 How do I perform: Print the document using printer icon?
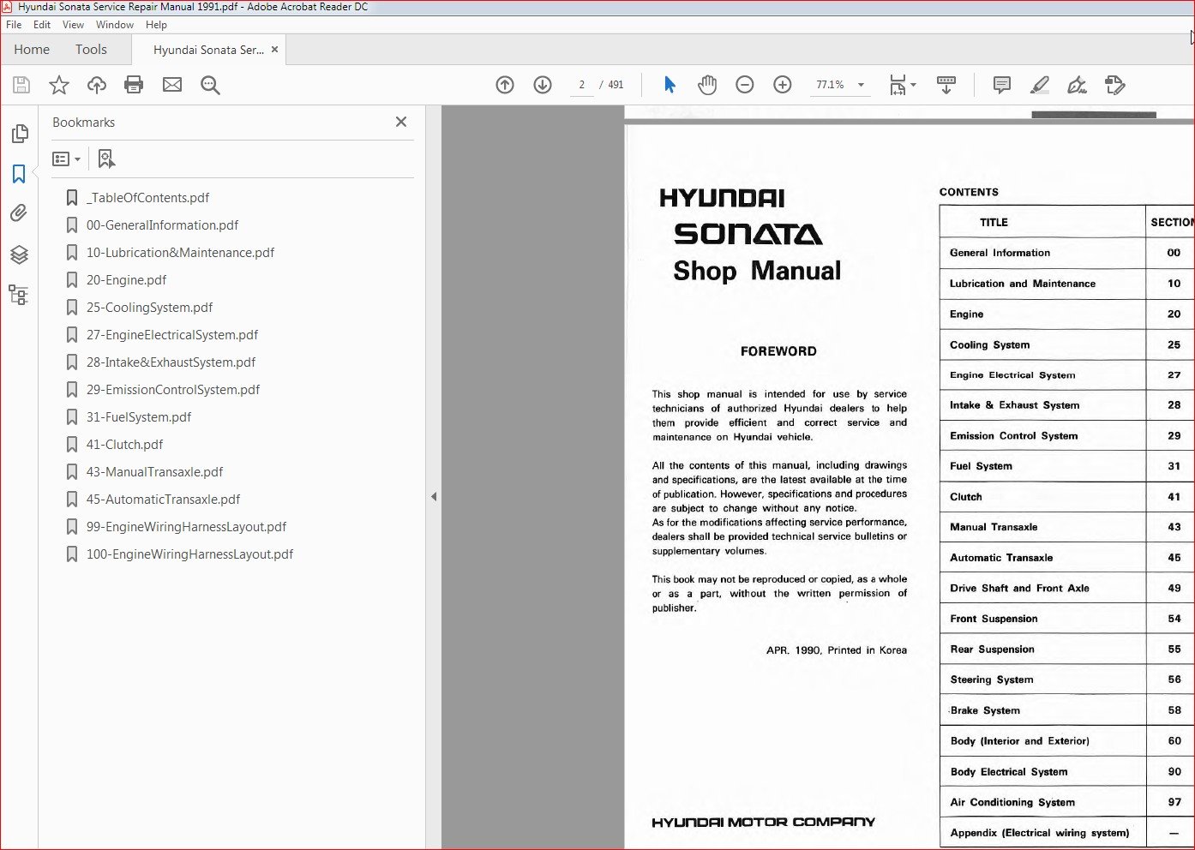134,85
